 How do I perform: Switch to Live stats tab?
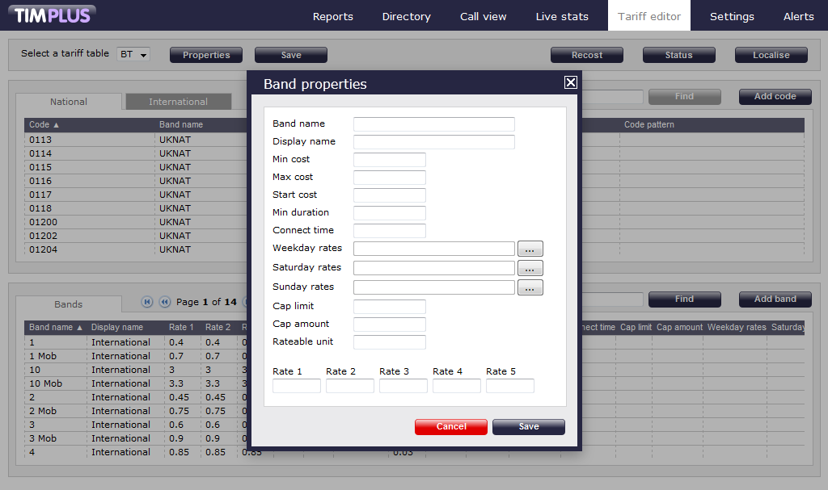[x=562, y=16]
